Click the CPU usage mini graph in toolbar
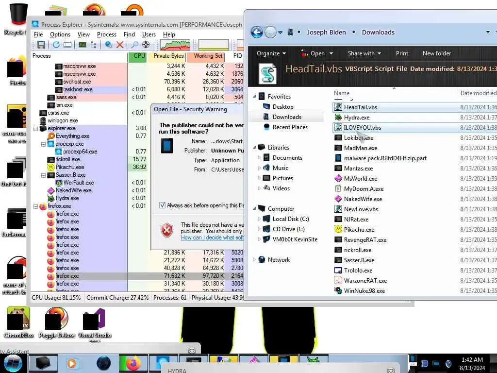 click(175, 45)
